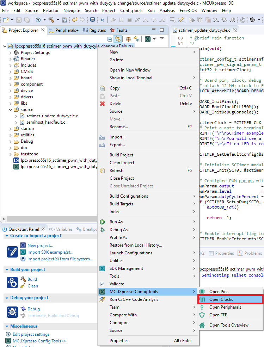
Task: Click the Faults tab icon
Action: pos(113,30)
